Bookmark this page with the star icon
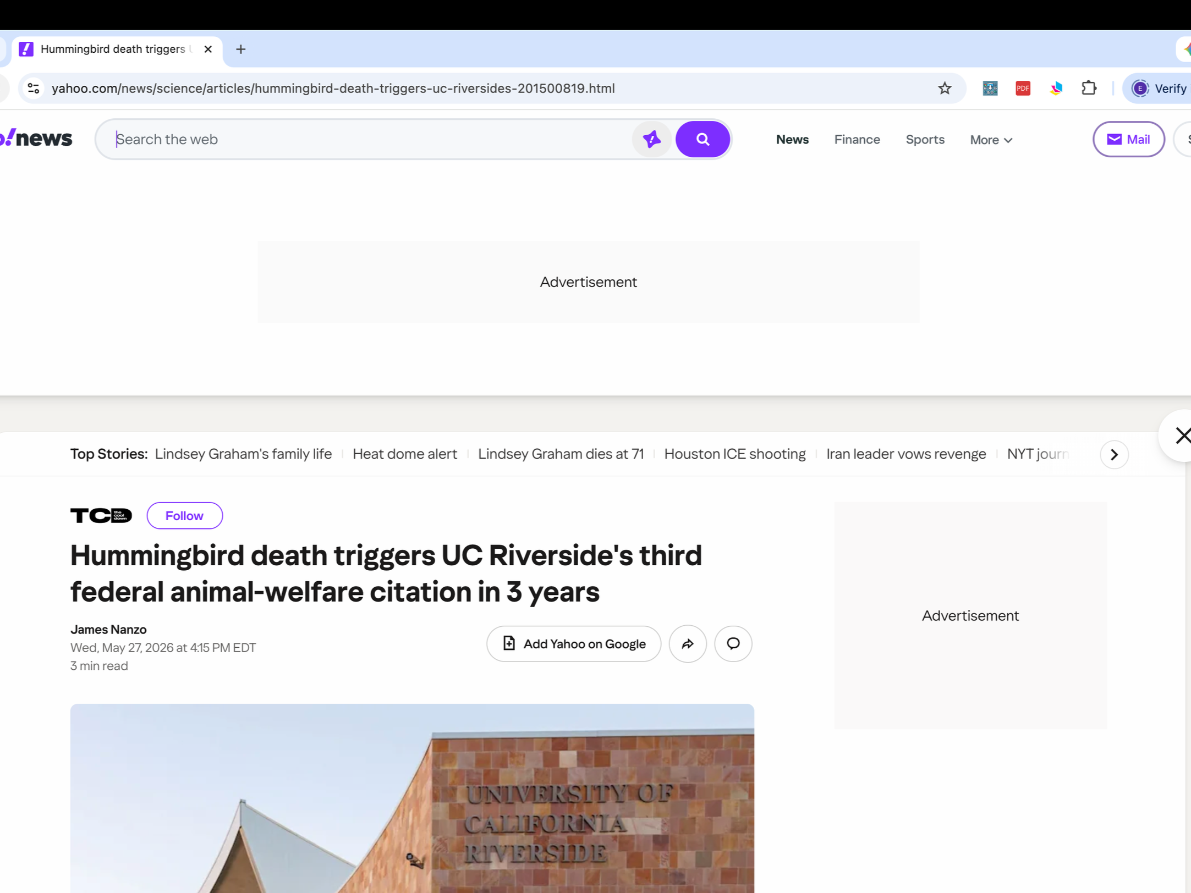The image size is (1191, 893). point(945,89)
